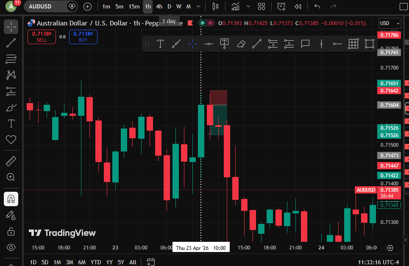Open time axis settings gear icon
This screenshot has width=409, height=266.
390,248
